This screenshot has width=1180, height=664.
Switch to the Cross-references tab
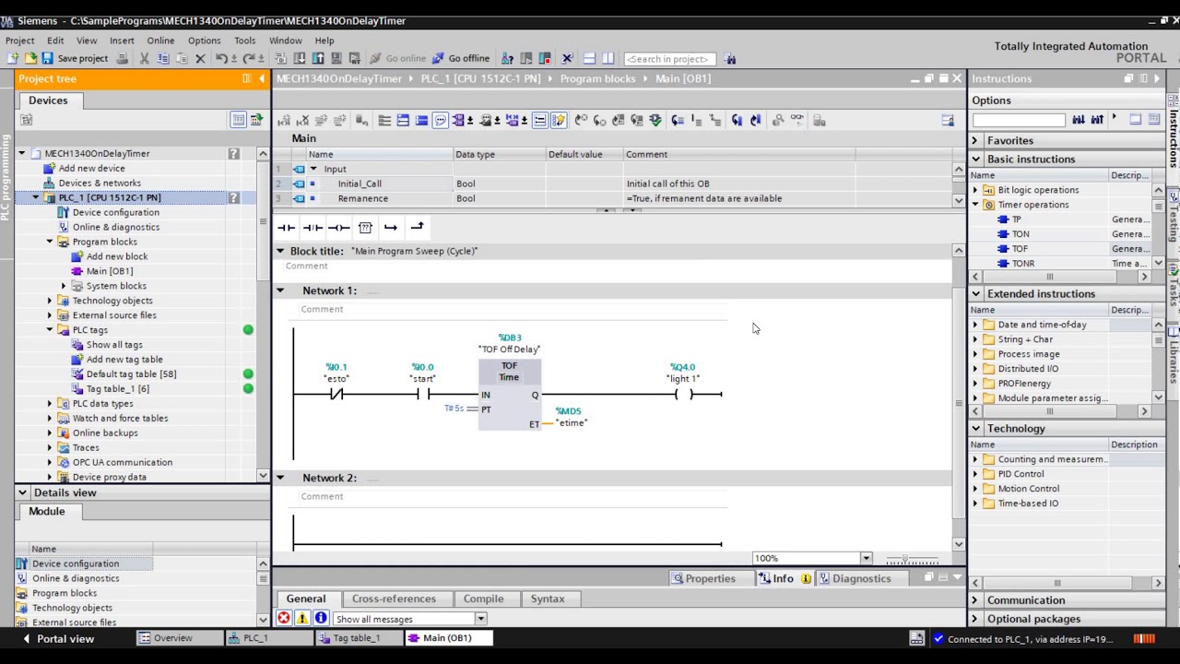[x=394, y=599]
